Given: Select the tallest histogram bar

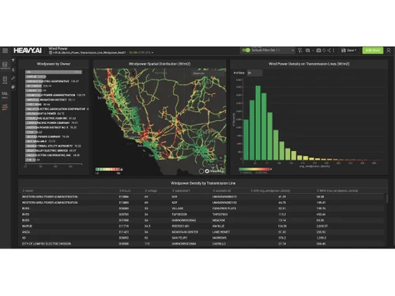Looking at the screenshot, I should (x=258, y=123).
